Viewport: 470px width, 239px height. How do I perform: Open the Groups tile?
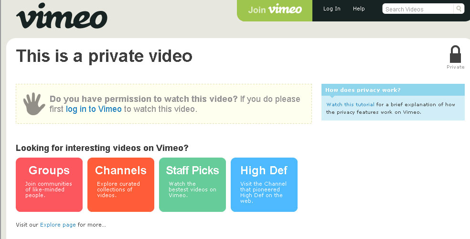(x=49, y=185)
